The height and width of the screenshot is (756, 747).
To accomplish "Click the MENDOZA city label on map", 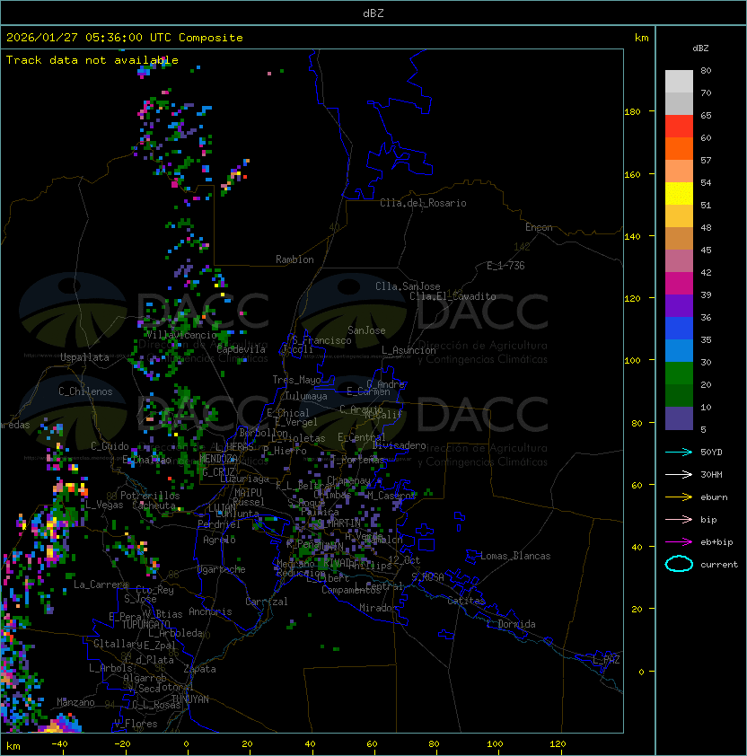I will coord(218,459).
